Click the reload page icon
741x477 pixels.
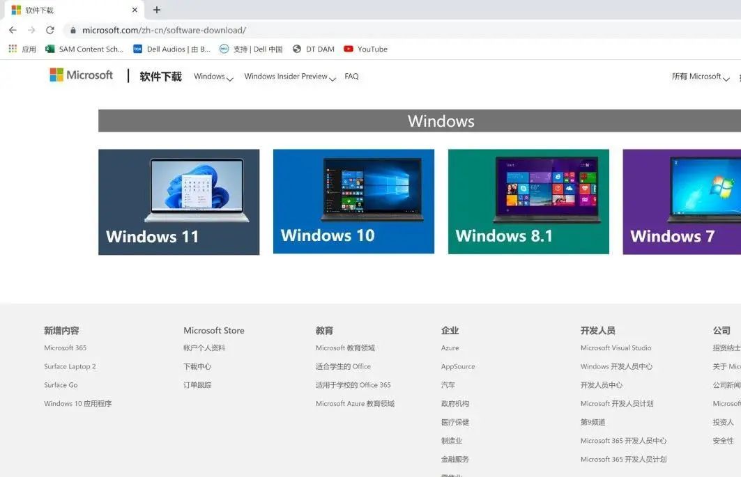point(49,30)
